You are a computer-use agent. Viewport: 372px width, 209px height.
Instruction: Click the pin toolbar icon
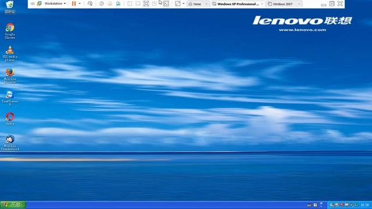pos(33,3)
